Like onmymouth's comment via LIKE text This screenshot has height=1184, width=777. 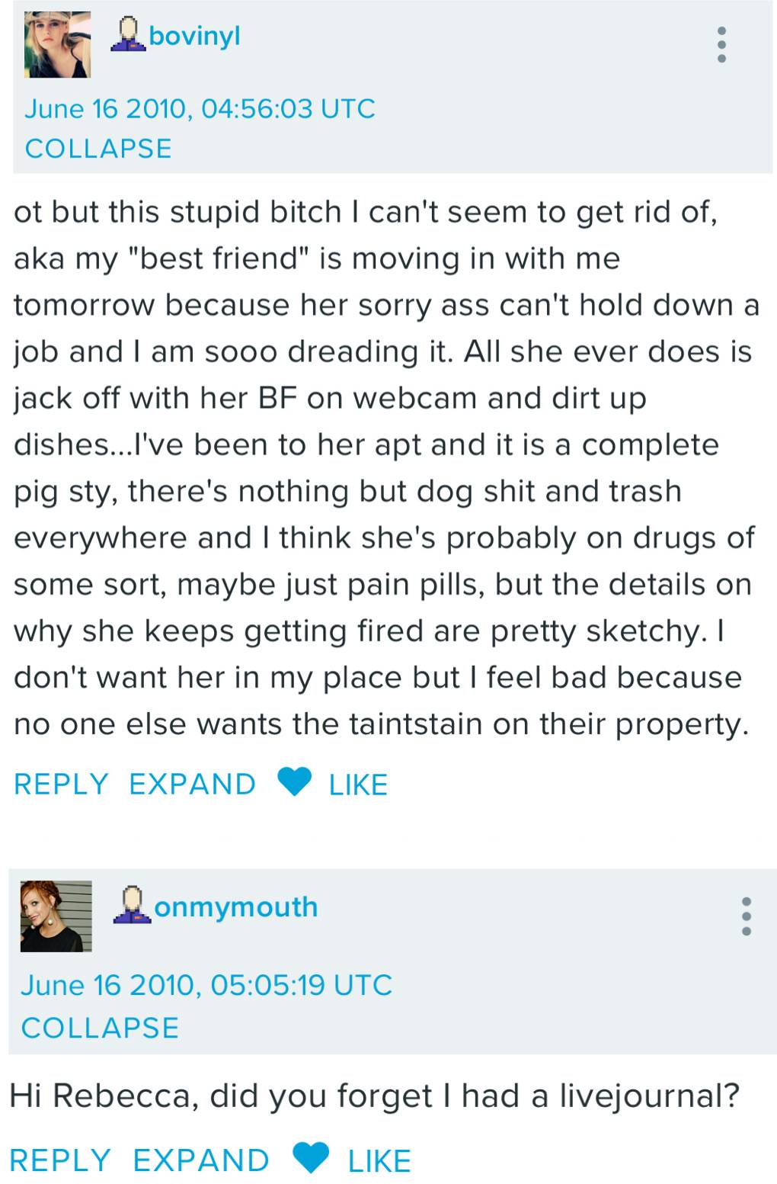379,1160
